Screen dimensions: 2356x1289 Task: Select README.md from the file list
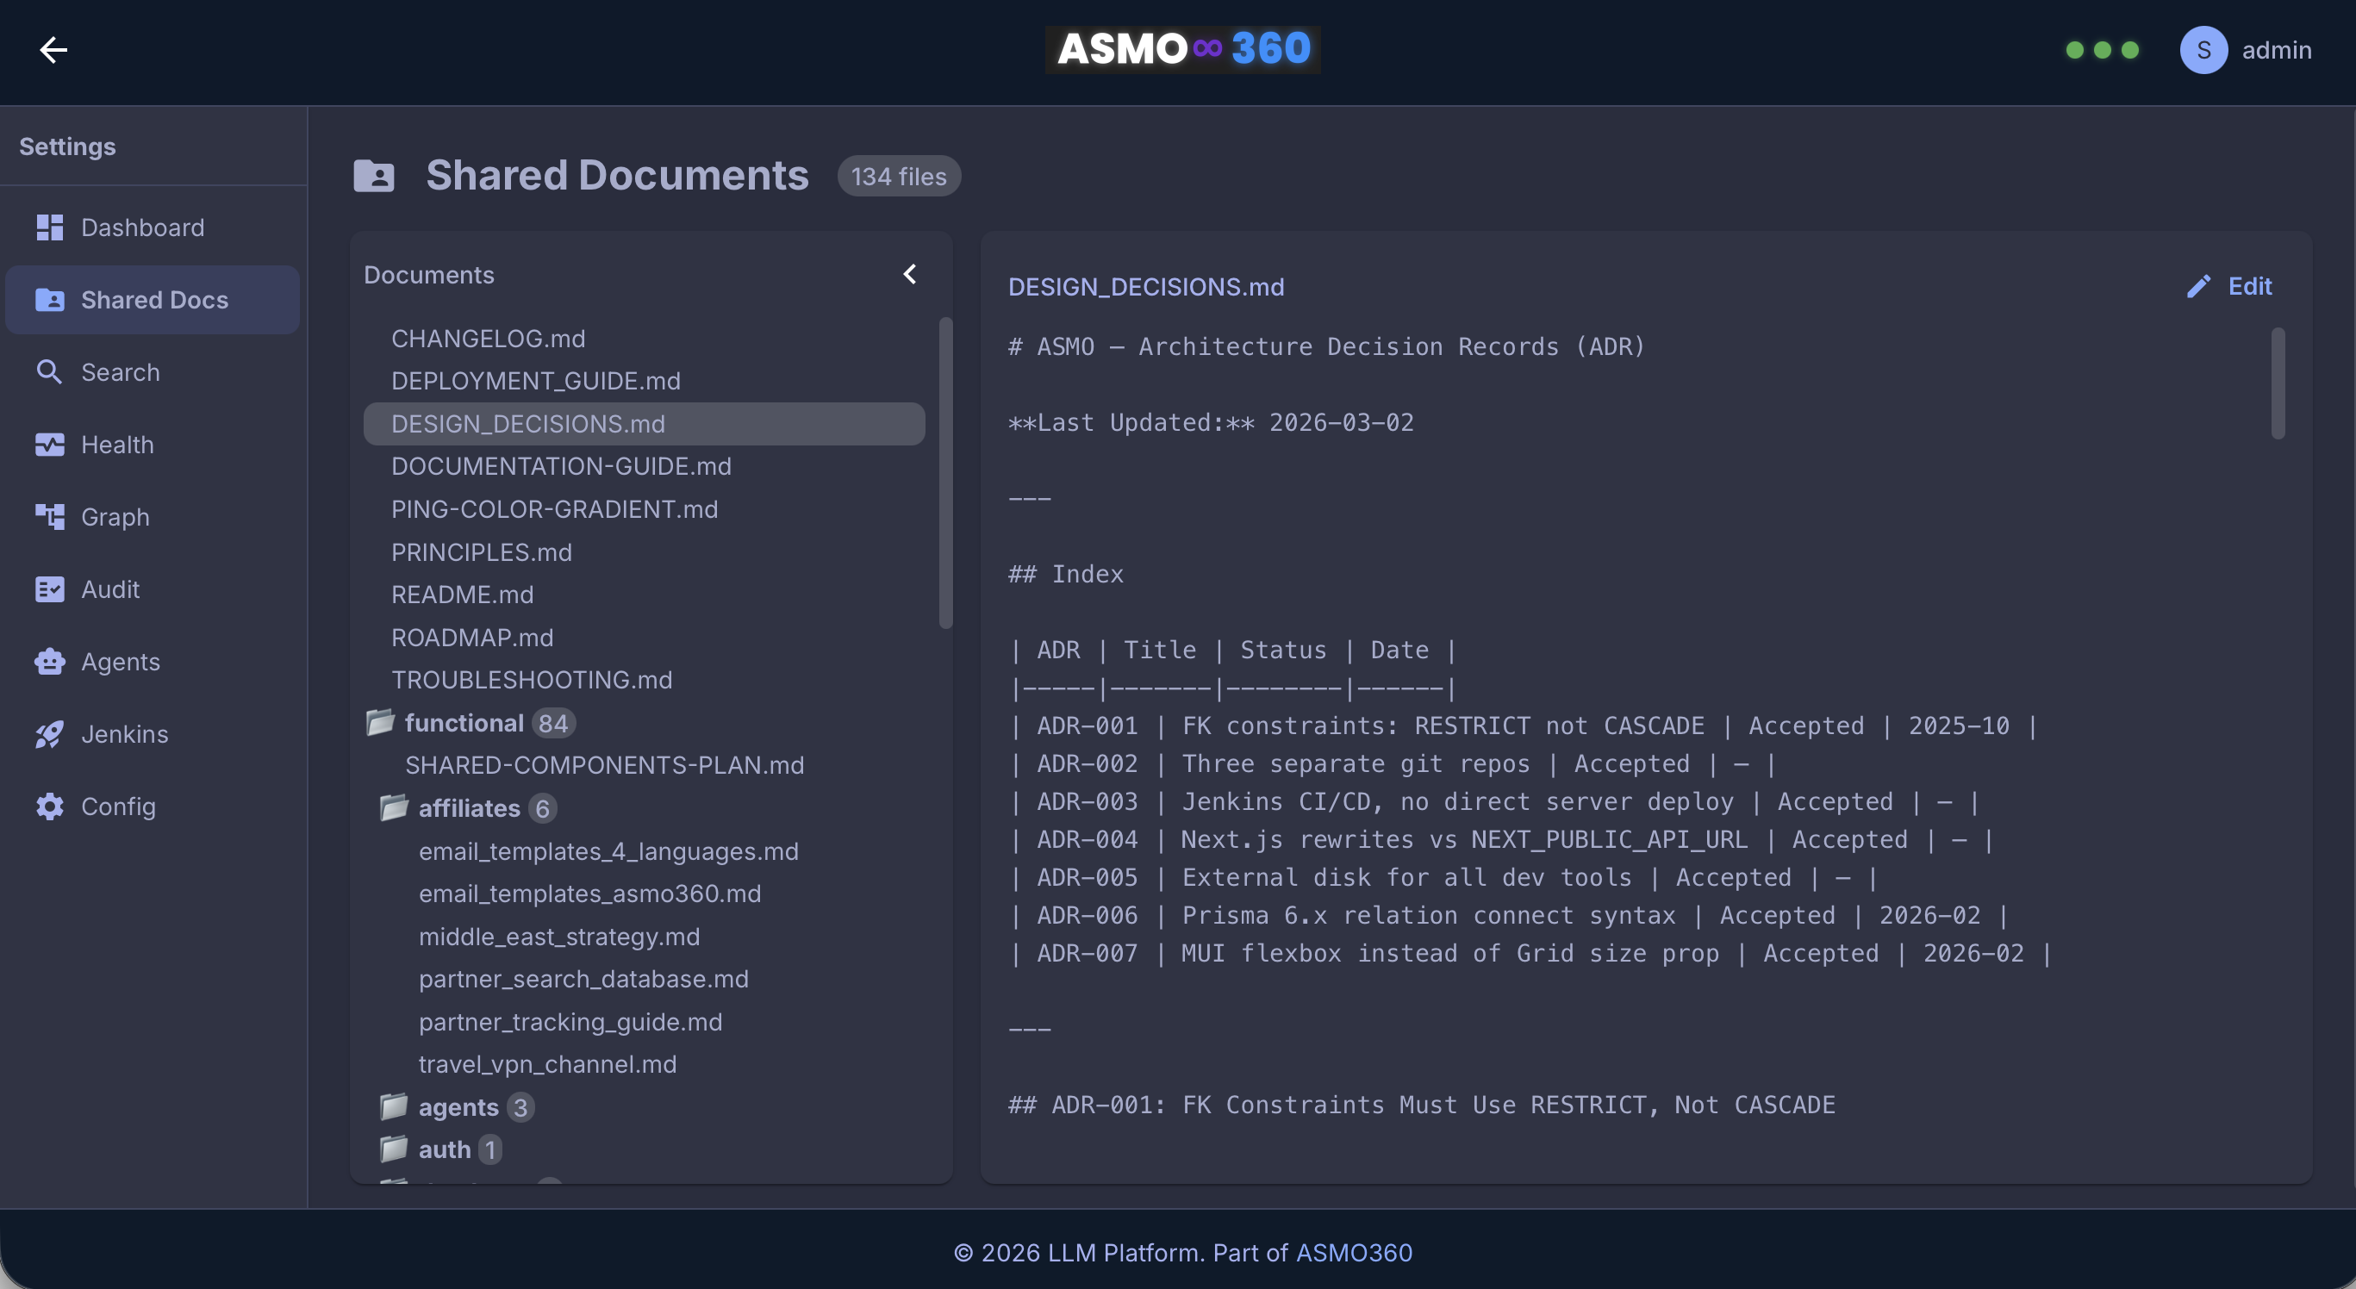click(x=462, y=595)
